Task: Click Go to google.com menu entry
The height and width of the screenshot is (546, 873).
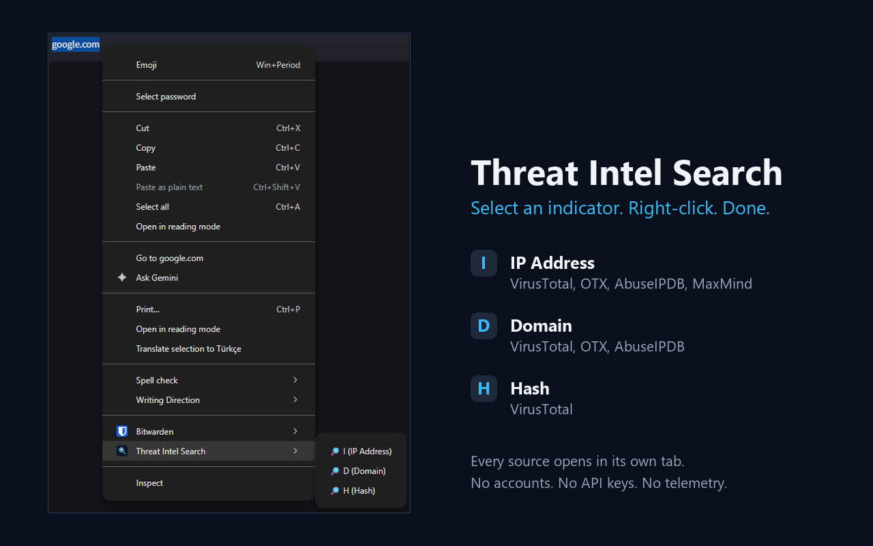Action: [209, 258]
